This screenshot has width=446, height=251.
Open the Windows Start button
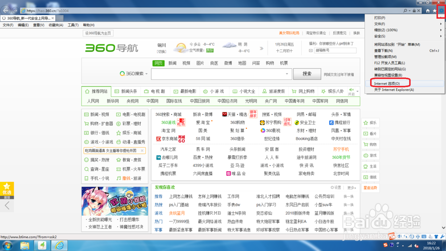(x=8, y=245)
